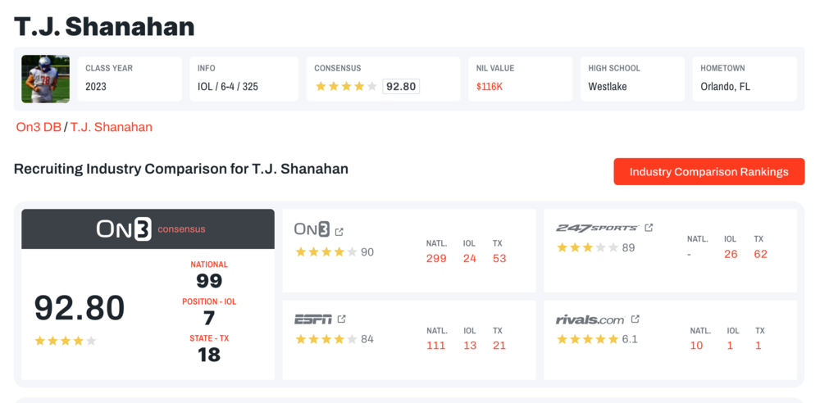820x403 pixels.
Task: Click 247Sports IOL rank 26
Action: coord(731,254)
